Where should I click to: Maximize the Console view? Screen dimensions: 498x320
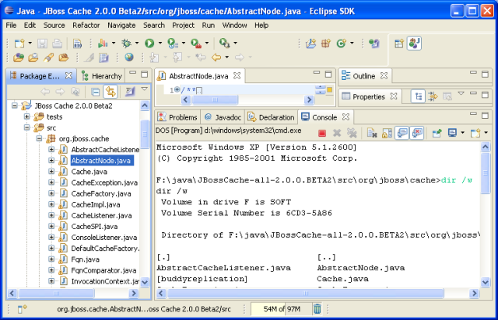click(485, 116)
